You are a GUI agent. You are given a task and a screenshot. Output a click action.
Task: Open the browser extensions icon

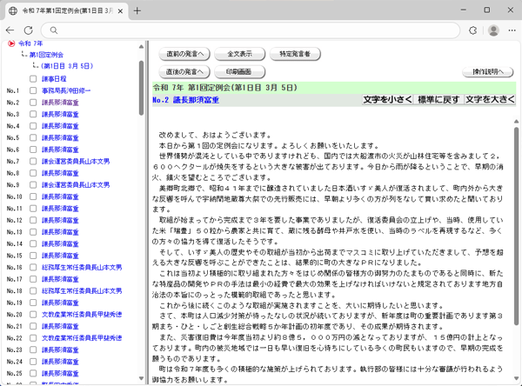tap(472, 30)
